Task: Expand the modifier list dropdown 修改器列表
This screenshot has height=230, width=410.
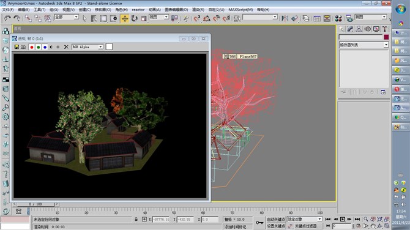Action: (x=363, y=45)
